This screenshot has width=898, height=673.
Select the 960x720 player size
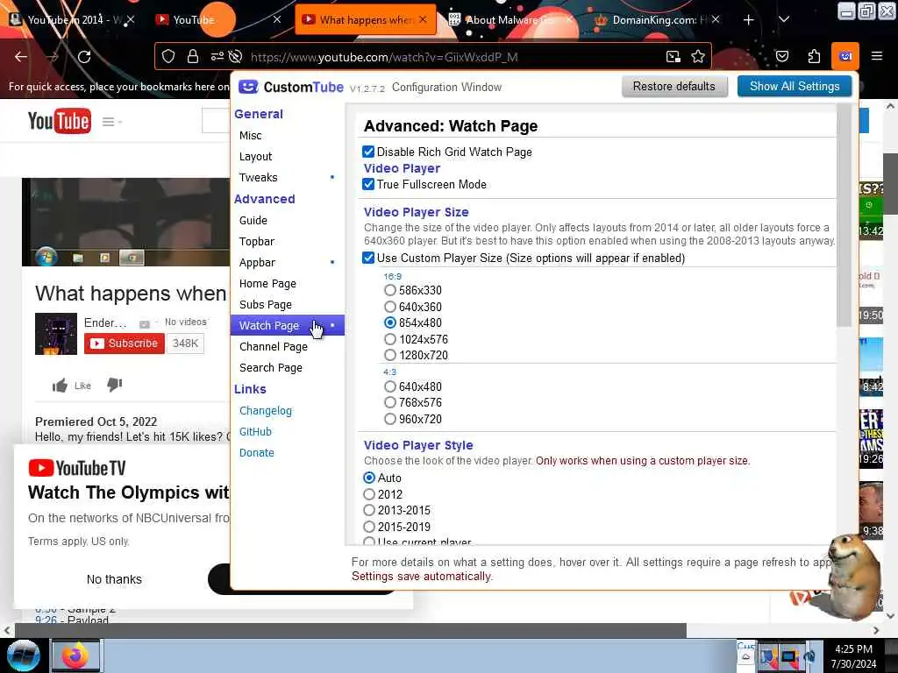click(390, 419)
